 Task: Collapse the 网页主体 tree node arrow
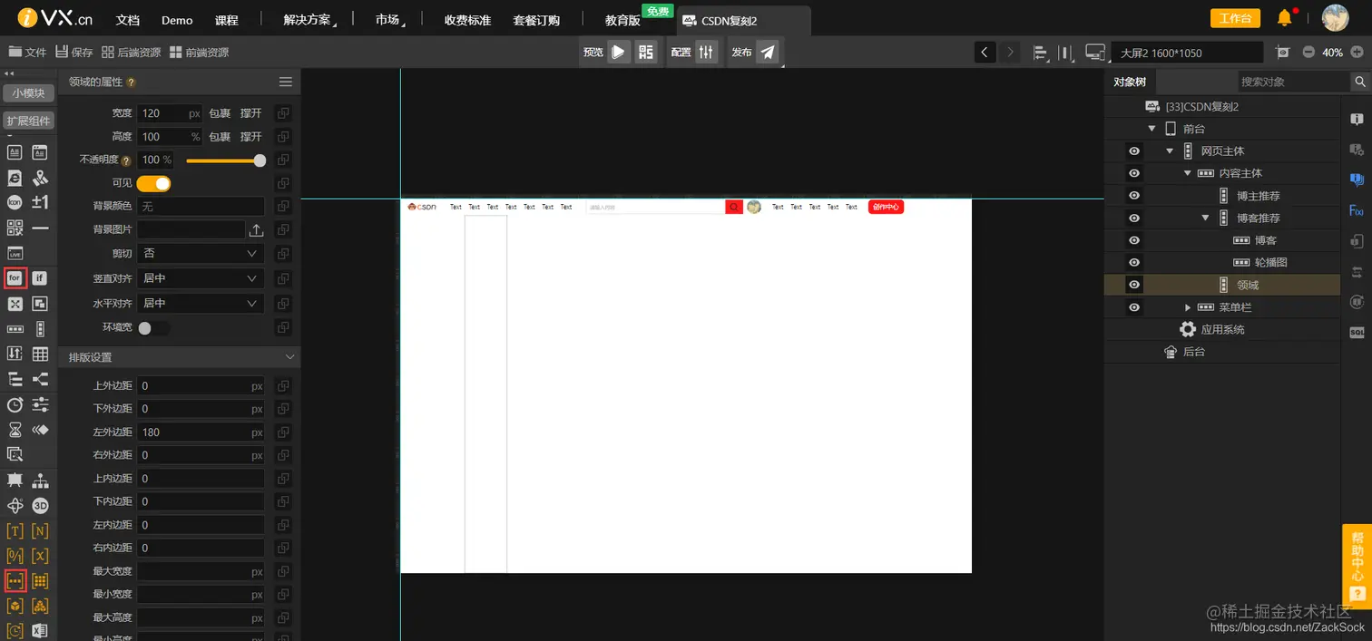[x=1170, y=151]
